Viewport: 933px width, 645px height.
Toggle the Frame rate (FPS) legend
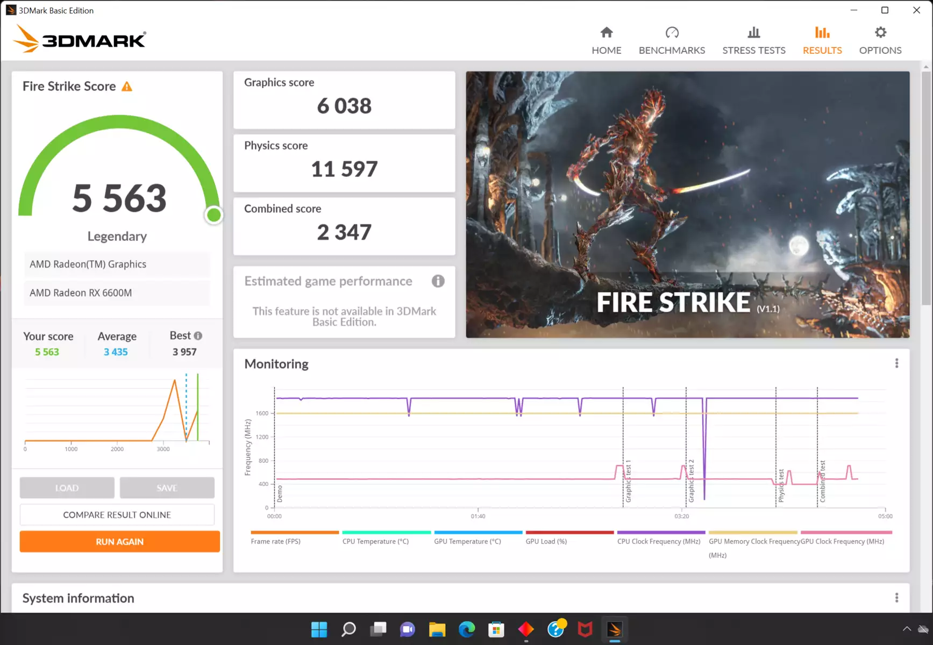coord(275,541)
